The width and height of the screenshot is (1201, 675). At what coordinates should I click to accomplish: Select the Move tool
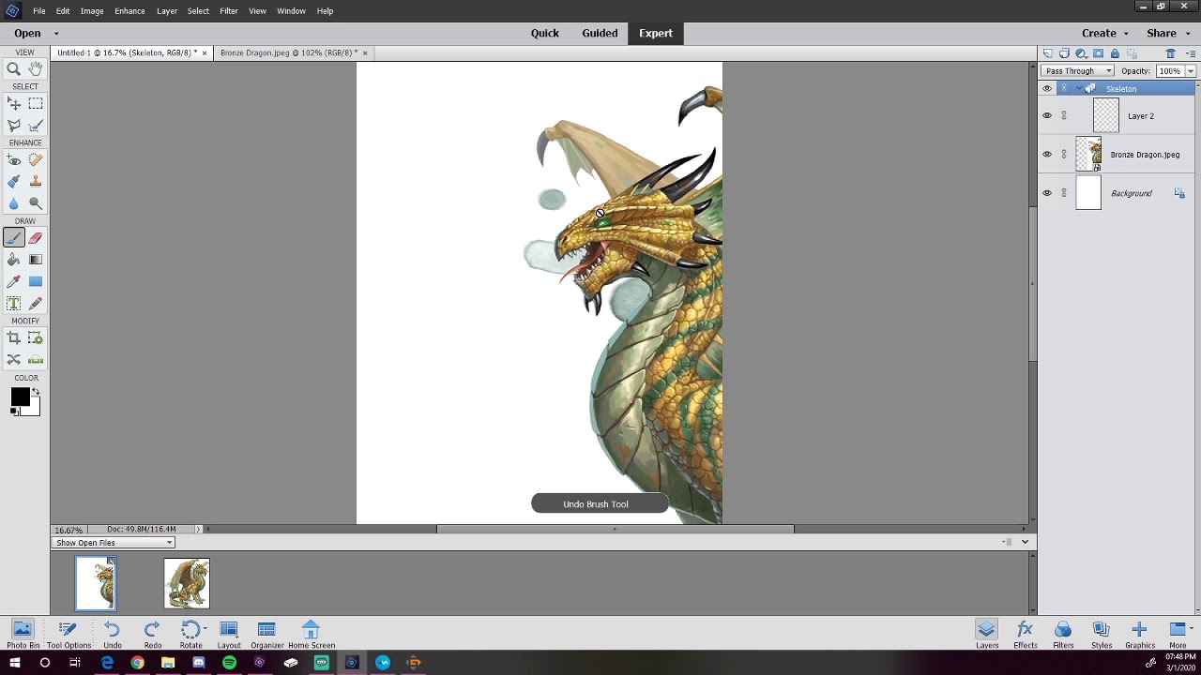(14, 104)
